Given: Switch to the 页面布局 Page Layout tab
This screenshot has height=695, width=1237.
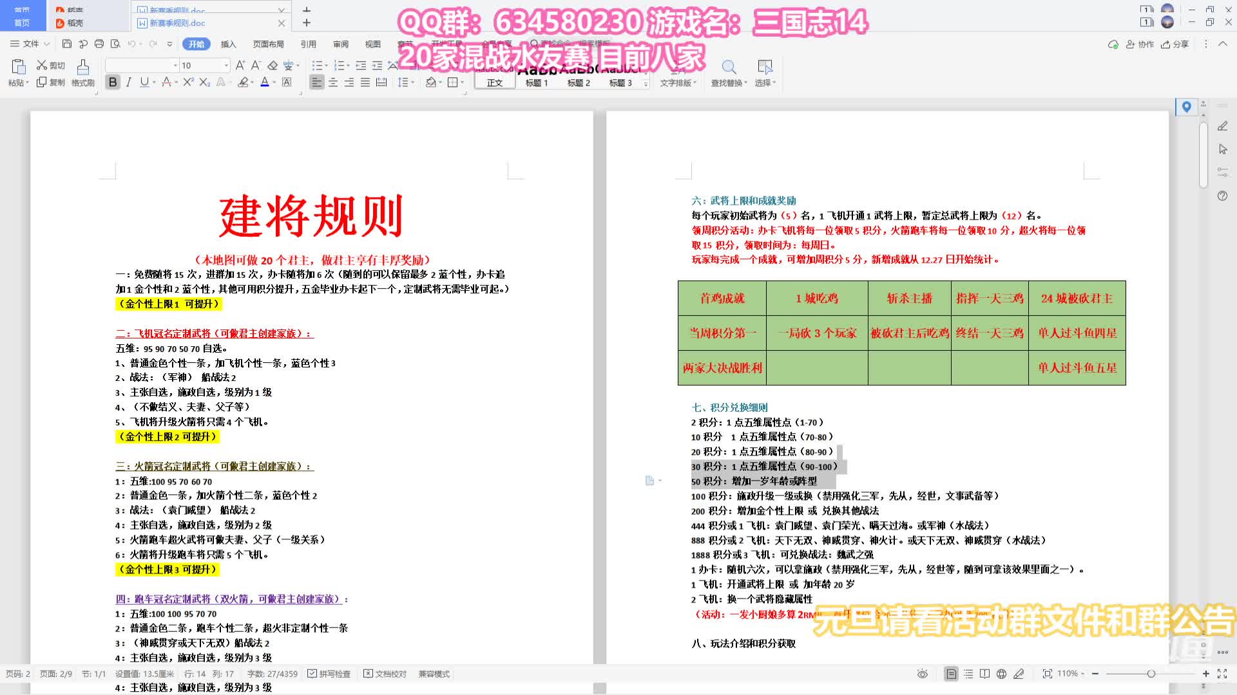Looking at the screenshot, I should (x=268, y=44).
